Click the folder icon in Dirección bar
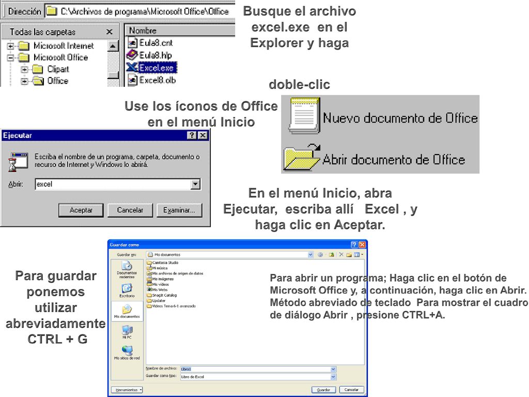 click(x=52, y=11)
